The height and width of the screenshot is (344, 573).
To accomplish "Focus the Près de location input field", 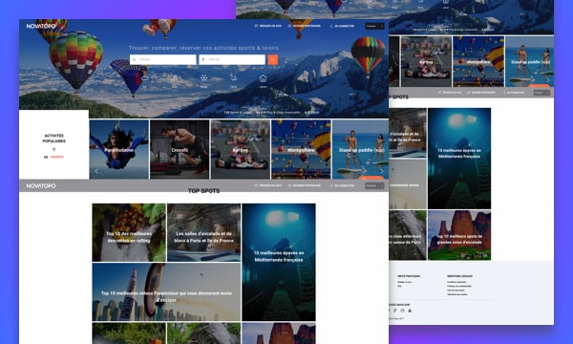I will (232, 59).
